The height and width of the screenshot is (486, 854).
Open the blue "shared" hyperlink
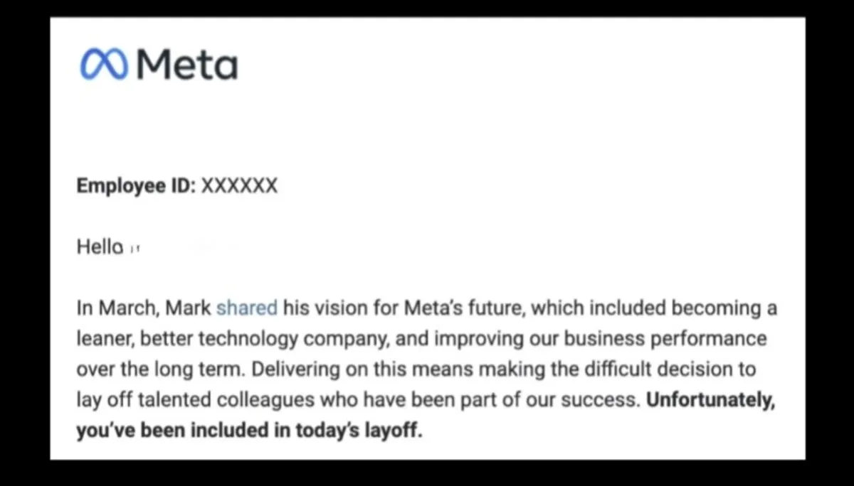pyautogui.click(x=246, y=308)
